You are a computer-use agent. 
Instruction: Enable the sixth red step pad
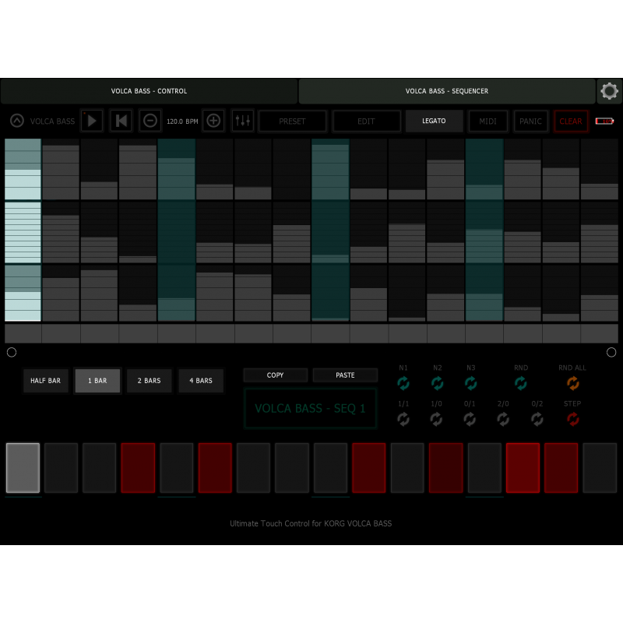pyautogui.click(x=561, y=468)
